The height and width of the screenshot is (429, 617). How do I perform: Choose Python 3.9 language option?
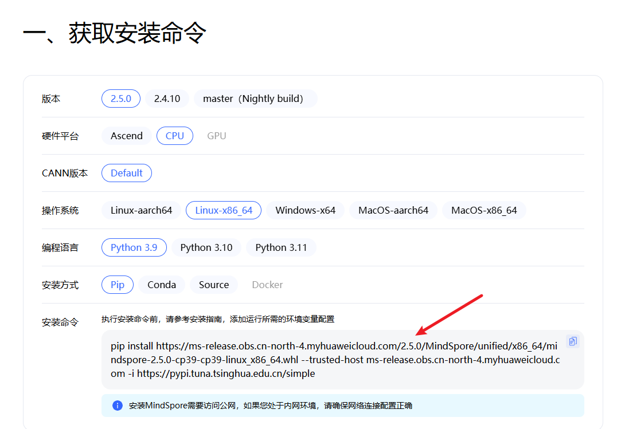(134, 247)
